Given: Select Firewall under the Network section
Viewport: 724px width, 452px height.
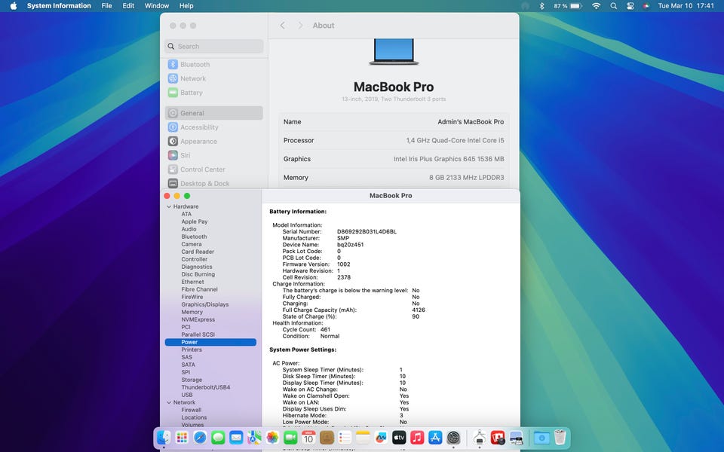Looking at the screenshot, I should point(191,410).
